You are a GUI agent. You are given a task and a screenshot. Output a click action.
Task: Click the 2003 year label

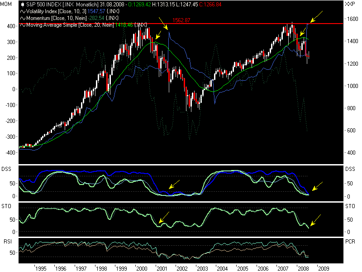202,268
